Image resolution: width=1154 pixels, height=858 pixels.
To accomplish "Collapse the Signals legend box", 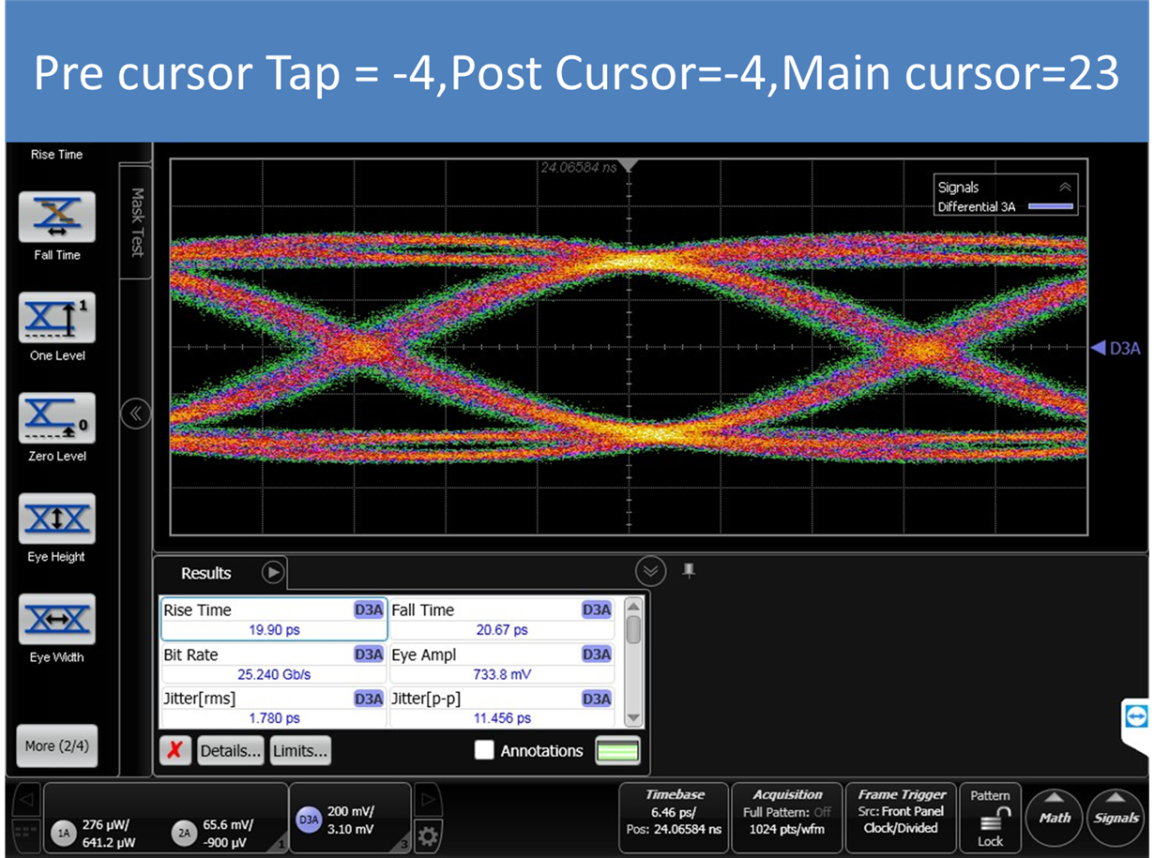I will (x=1065, y=188).
